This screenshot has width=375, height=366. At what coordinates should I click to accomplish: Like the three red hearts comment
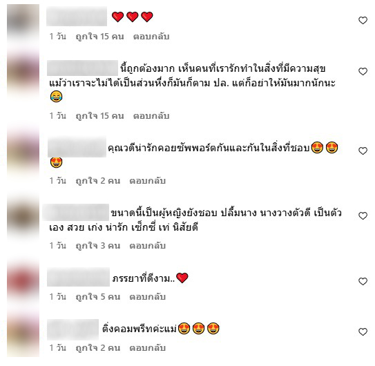click(x=363, y=20)
